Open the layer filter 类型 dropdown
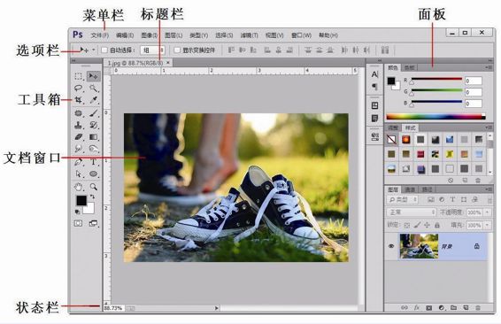This screenshot has width=501, height=324. pyautogui.click(x=403, y=200)
